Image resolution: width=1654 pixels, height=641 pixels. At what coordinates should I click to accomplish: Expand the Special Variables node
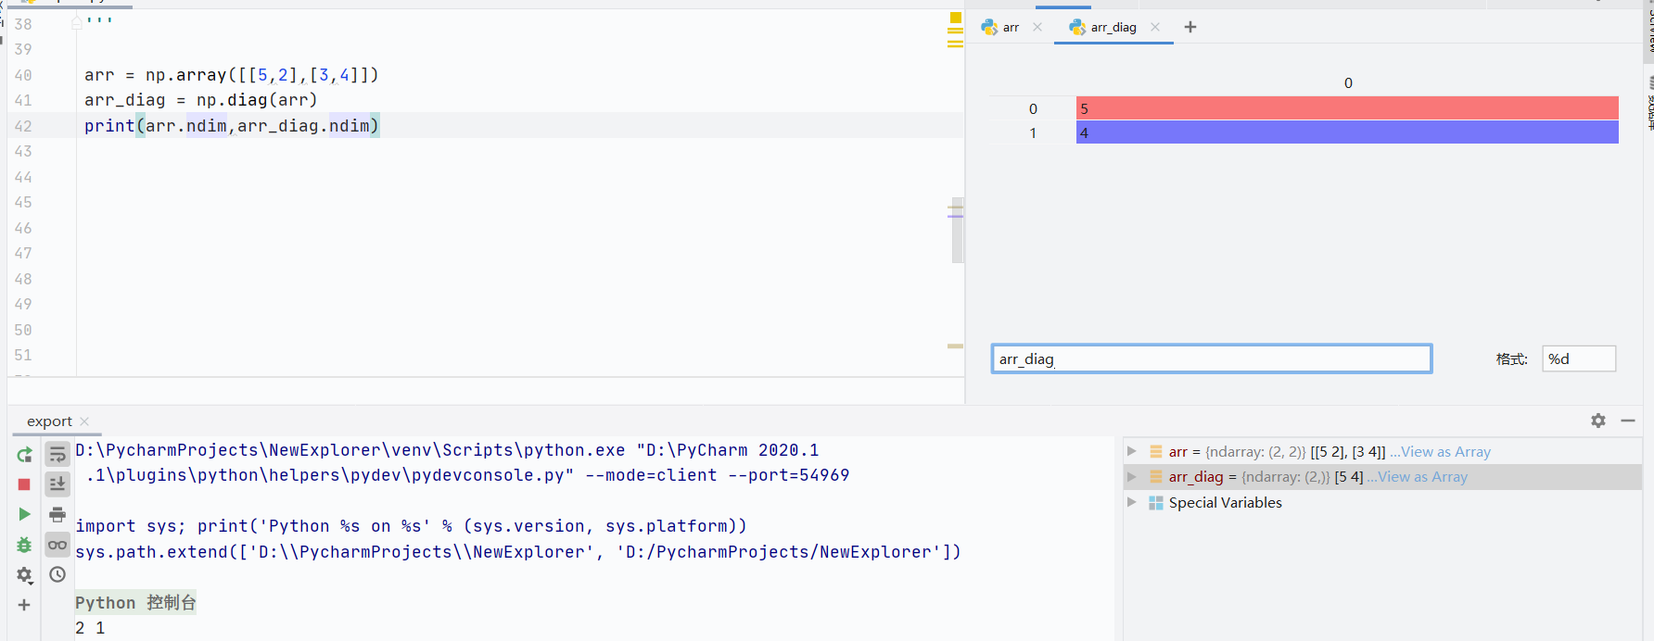1131,502
